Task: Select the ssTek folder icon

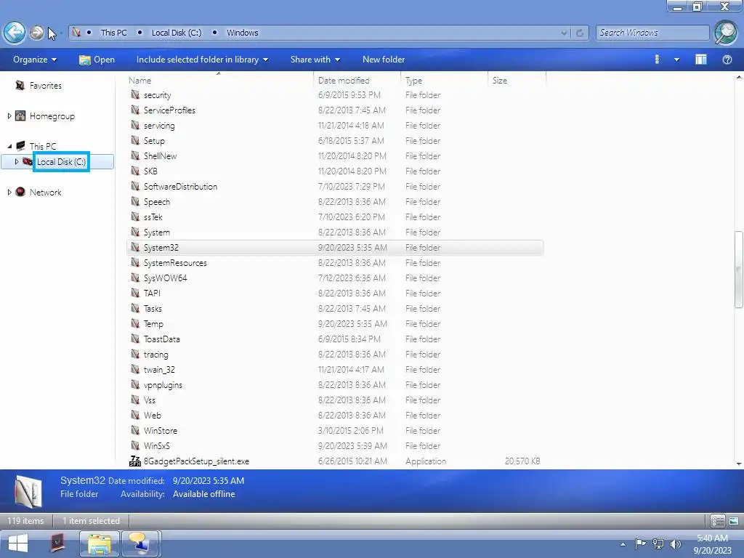Action: [x=135, y=217]
